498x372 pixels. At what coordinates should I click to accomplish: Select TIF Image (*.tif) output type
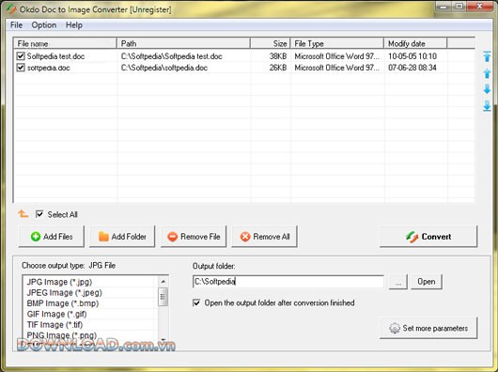54,325
